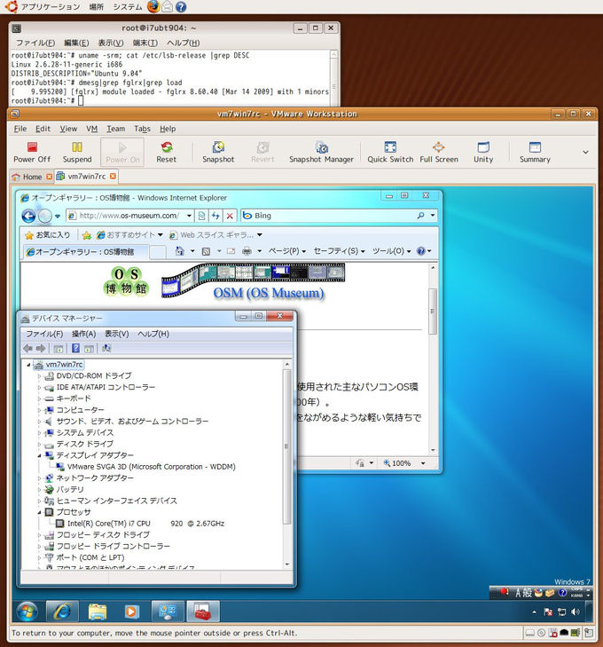Select the vm7win7rc tab
The height and width of the screenshot is (647, 603).
click(87, 177)
